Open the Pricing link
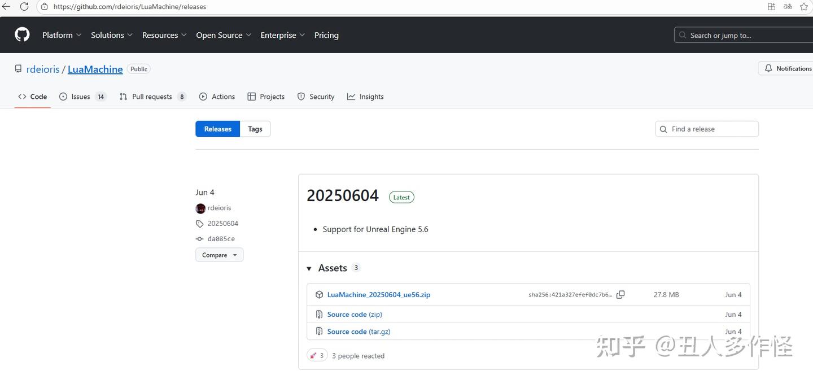The image size is (813, 379). [326, 35]
